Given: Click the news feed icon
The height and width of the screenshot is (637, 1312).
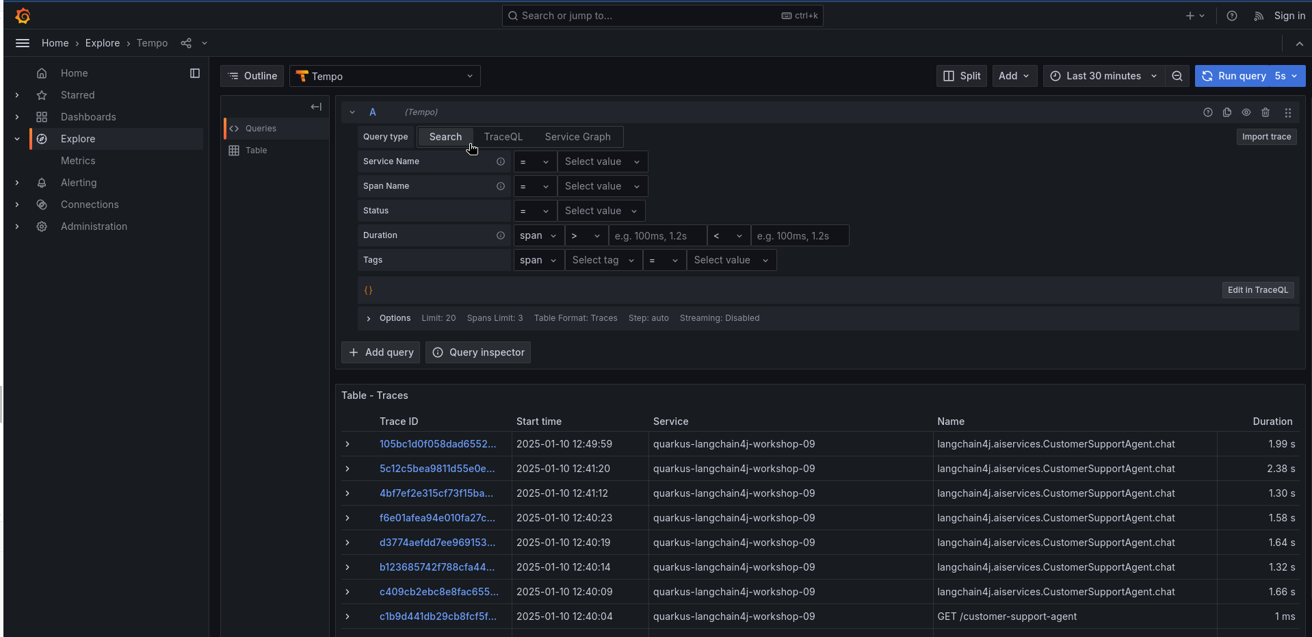Looking at the screenshot, I should click(1259, 16).
